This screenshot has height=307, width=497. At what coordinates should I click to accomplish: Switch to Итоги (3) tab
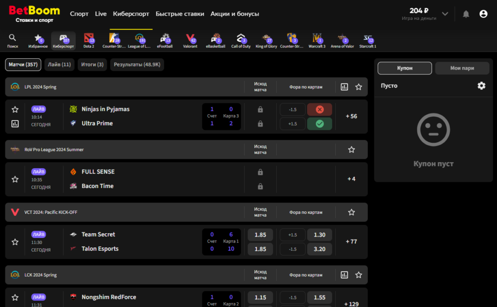coord(92,65)
